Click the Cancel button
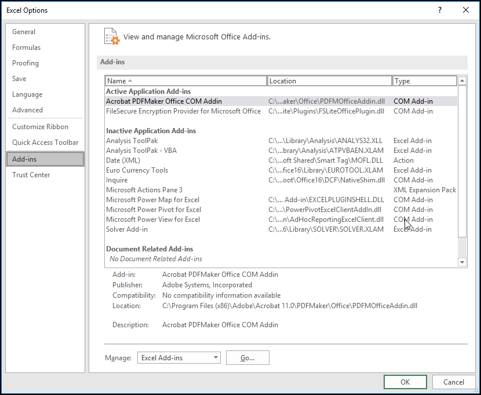Viewport: 481px width, 395px height. (453, 382)
